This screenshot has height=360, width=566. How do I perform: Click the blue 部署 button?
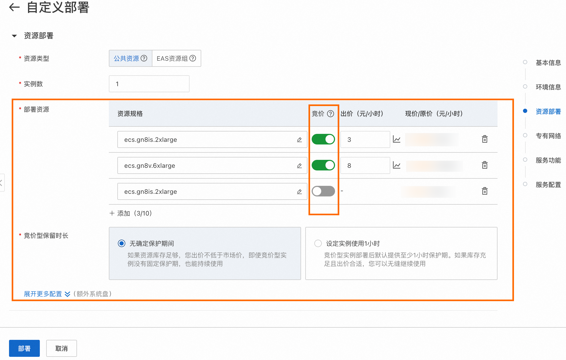[24, 348]
